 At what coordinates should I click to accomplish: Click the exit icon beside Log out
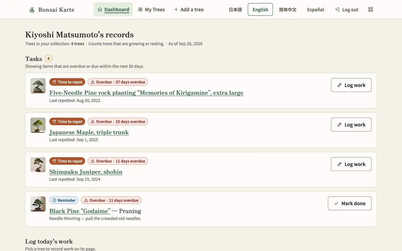tap(337, 10)
